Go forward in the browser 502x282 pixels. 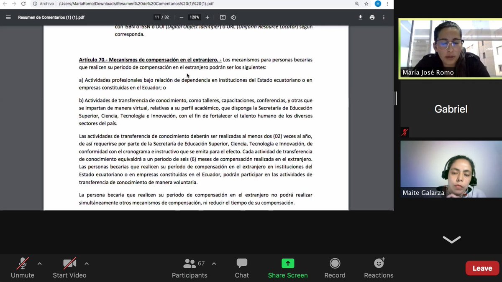coord(14,4)
